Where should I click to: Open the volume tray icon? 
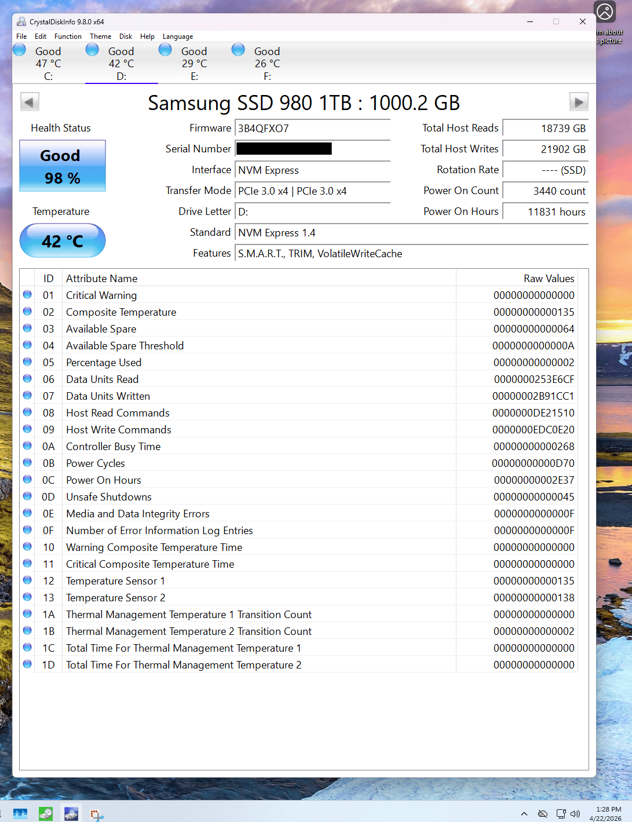click(575, 814)
